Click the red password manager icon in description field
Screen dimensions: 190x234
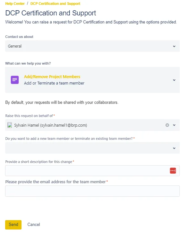click(x=173, y=171)
